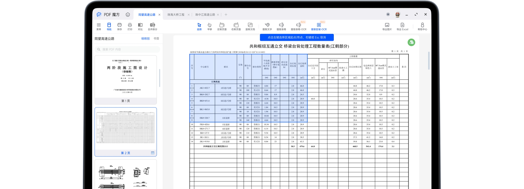Click the sidebar title 同望高速公路
Screen dimensions: 524x189
point(105,39)
